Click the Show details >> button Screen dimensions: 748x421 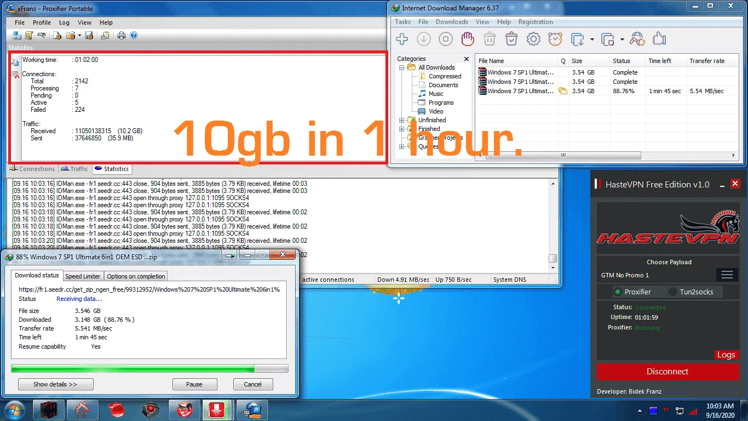[55, 384]
